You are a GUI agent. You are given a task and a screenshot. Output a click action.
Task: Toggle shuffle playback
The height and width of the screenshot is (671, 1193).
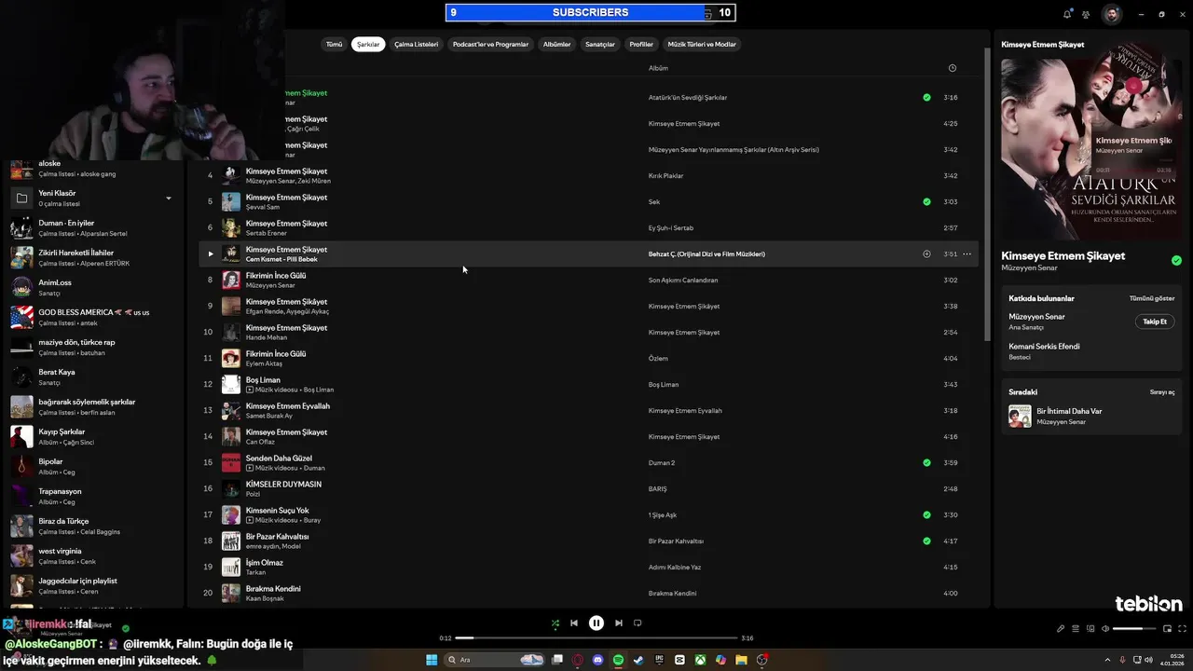(x=555, y=623)
